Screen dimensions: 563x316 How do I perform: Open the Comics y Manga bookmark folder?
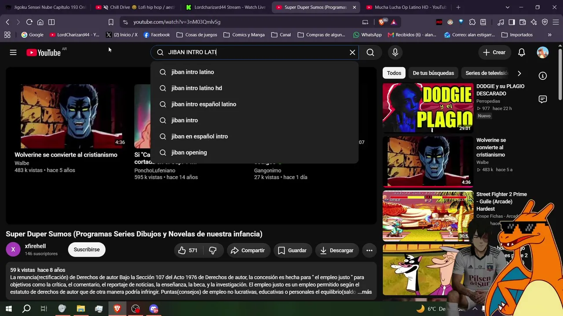244,35
